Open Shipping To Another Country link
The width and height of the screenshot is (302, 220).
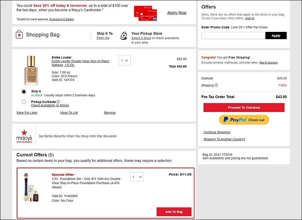point(225,139)
